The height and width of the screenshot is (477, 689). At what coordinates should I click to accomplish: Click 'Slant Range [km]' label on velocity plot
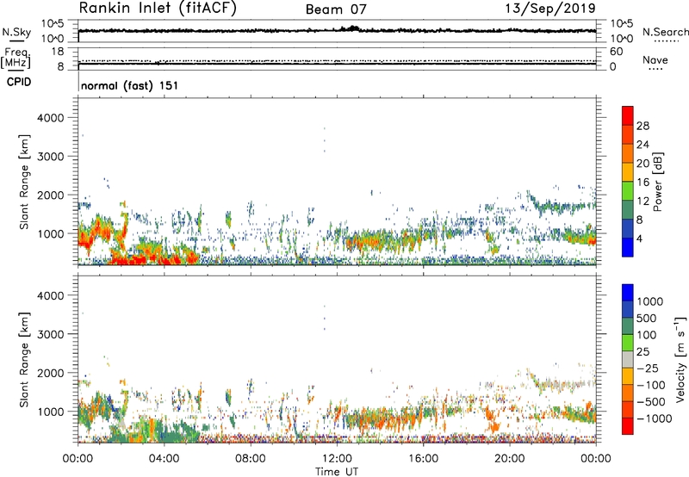point(24,359)
